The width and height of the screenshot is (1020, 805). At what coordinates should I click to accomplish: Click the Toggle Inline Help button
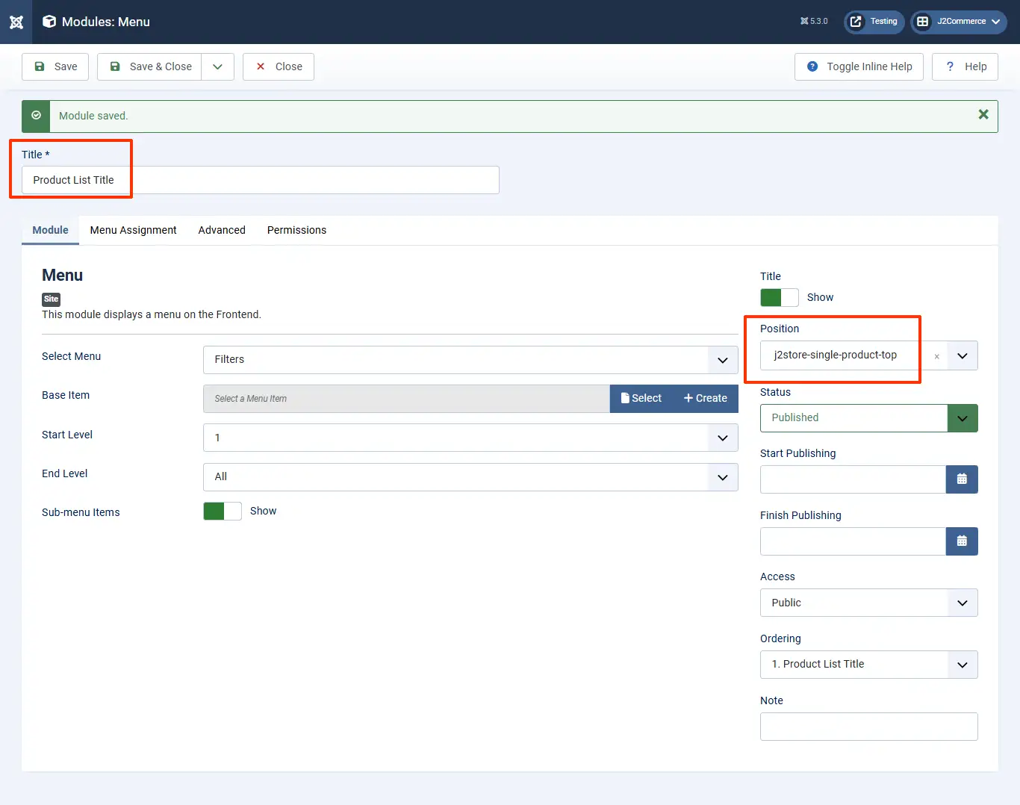pyautogui.click(x=859, y=66)
